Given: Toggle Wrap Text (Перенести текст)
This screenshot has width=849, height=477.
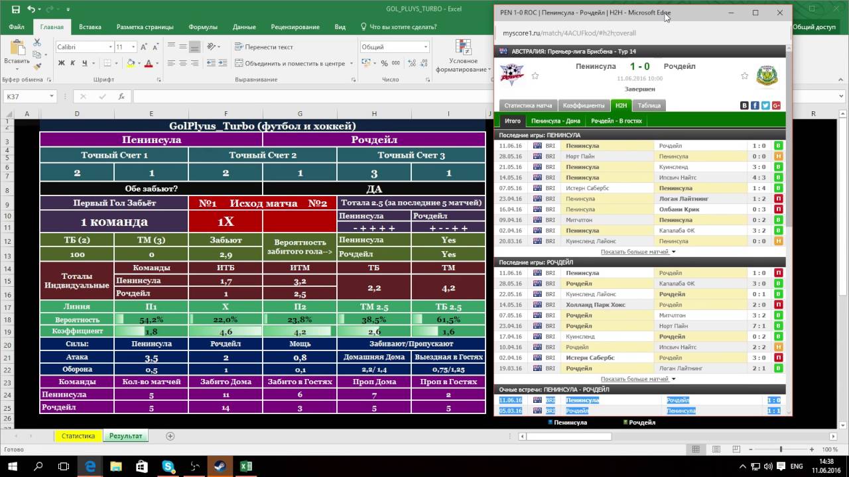Looking at the screenshot, I should [263, 47].
